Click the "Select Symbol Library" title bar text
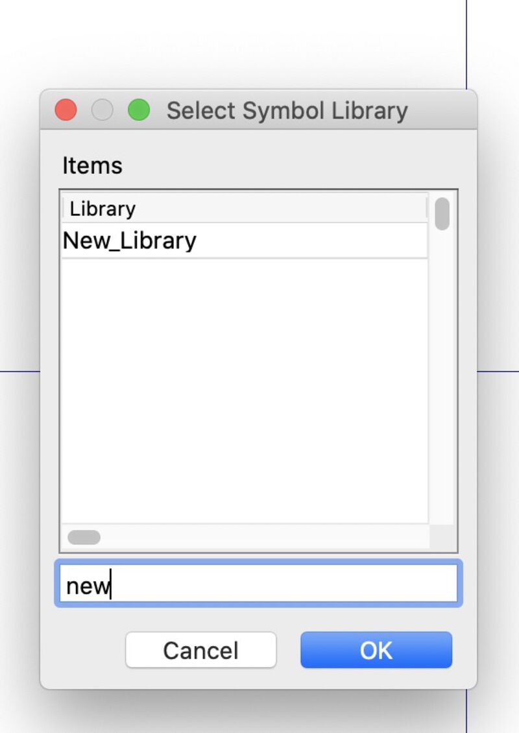This screenshot has width=519, height=733. click(x=287, y=111)
